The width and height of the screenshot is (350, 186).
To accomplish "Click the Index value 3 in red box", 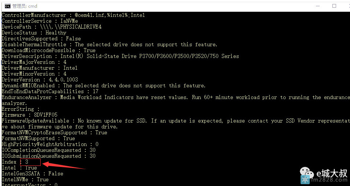I will (27, 162).
